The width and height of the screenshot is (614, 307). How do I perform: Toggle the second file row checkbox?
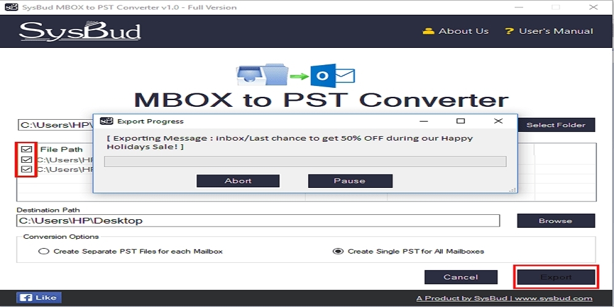(26, 169)
